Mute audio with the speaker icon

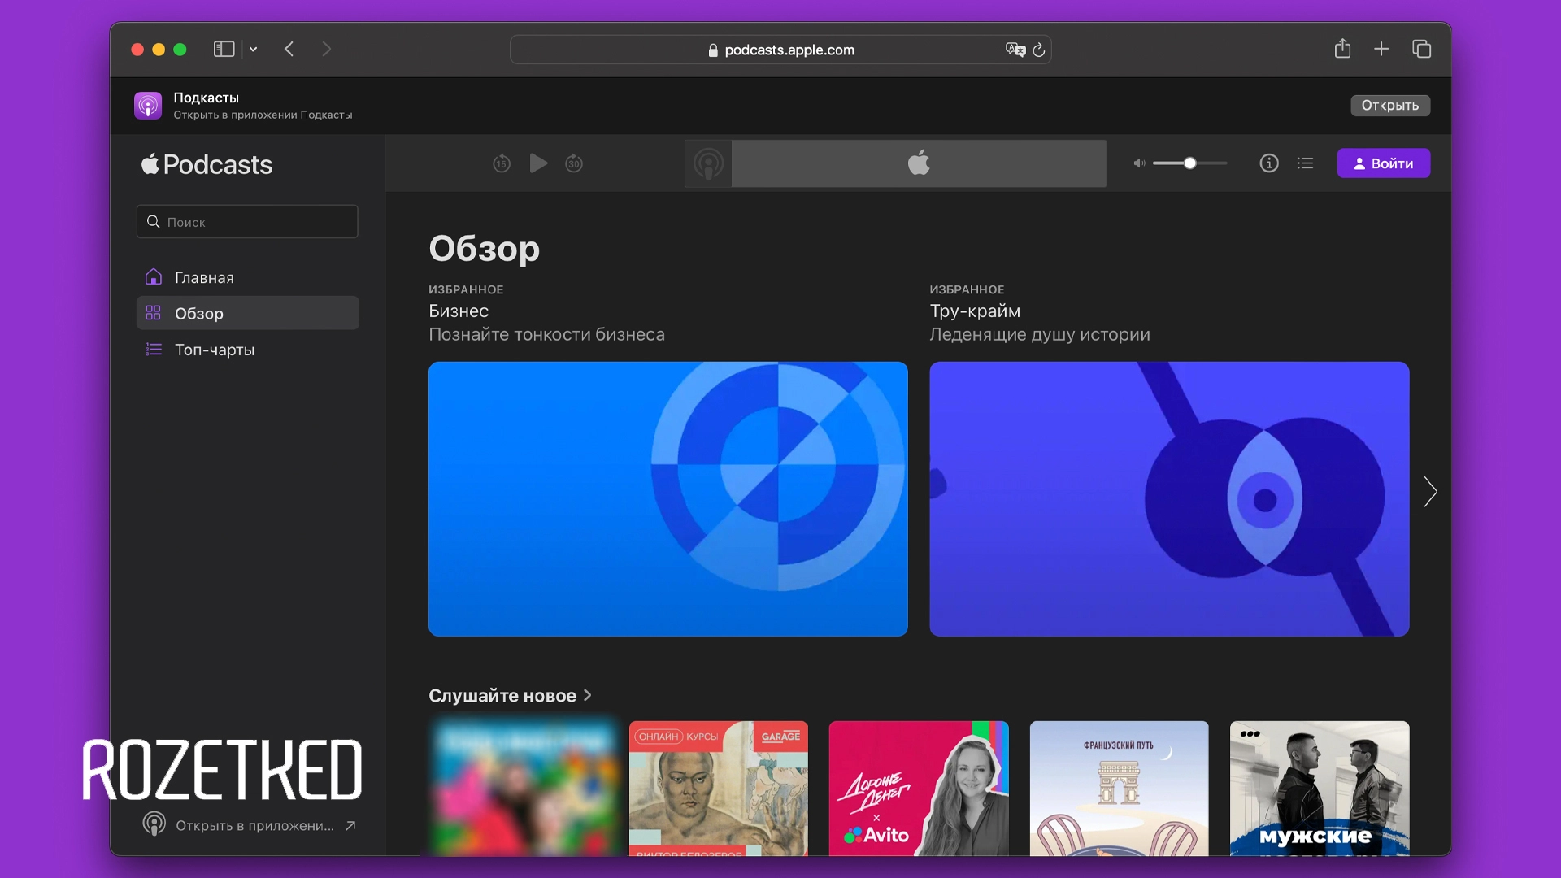coord(1139,163)
